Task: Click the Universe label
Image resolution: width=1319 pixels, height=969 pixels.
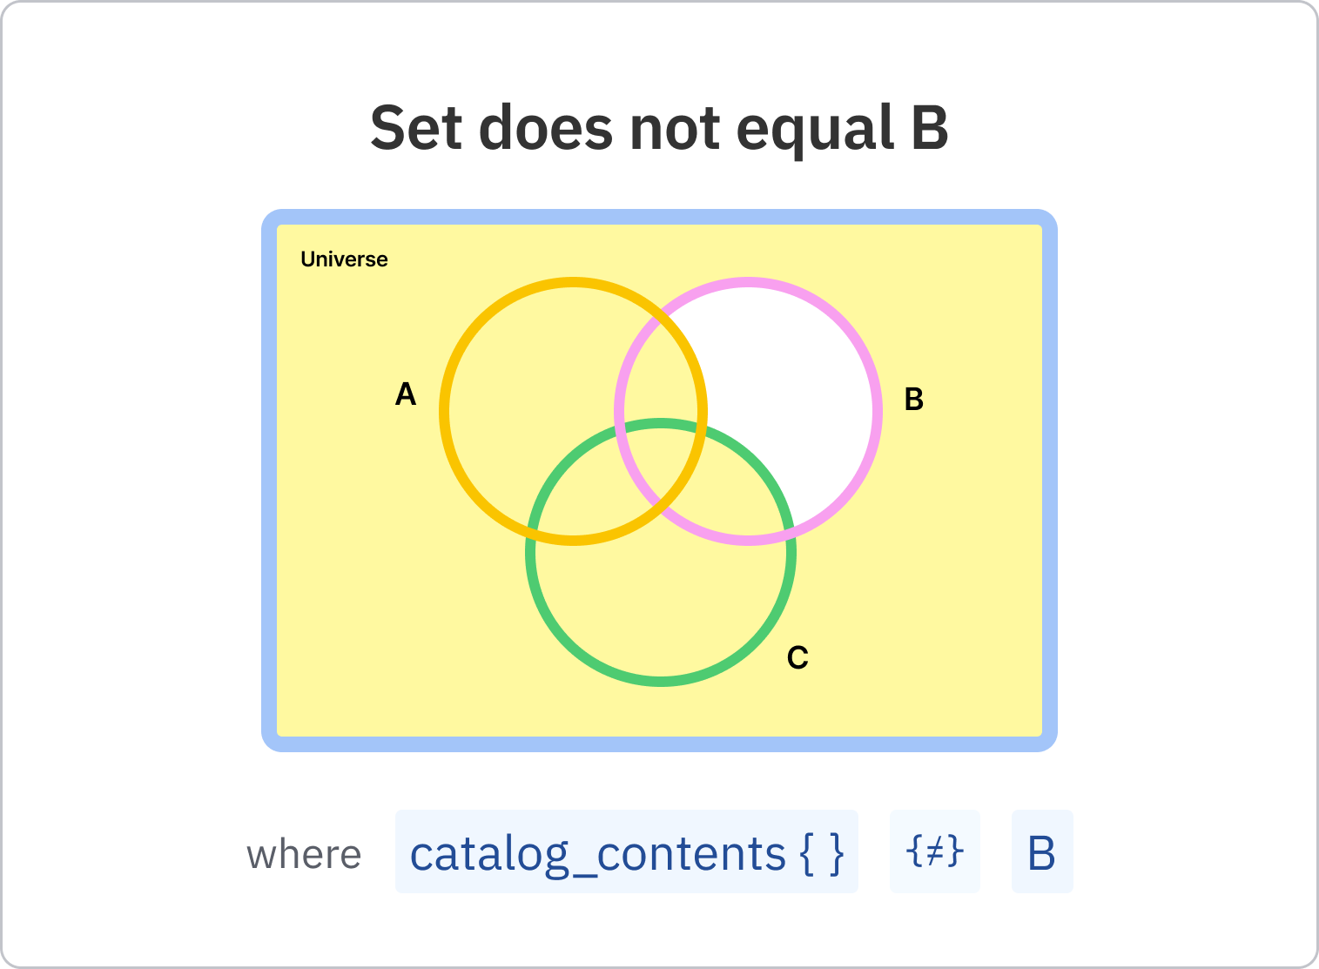Action: click(x=344, y=259)
